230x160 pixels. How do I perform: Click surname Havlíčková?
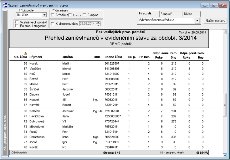click(x=37, y=116)
